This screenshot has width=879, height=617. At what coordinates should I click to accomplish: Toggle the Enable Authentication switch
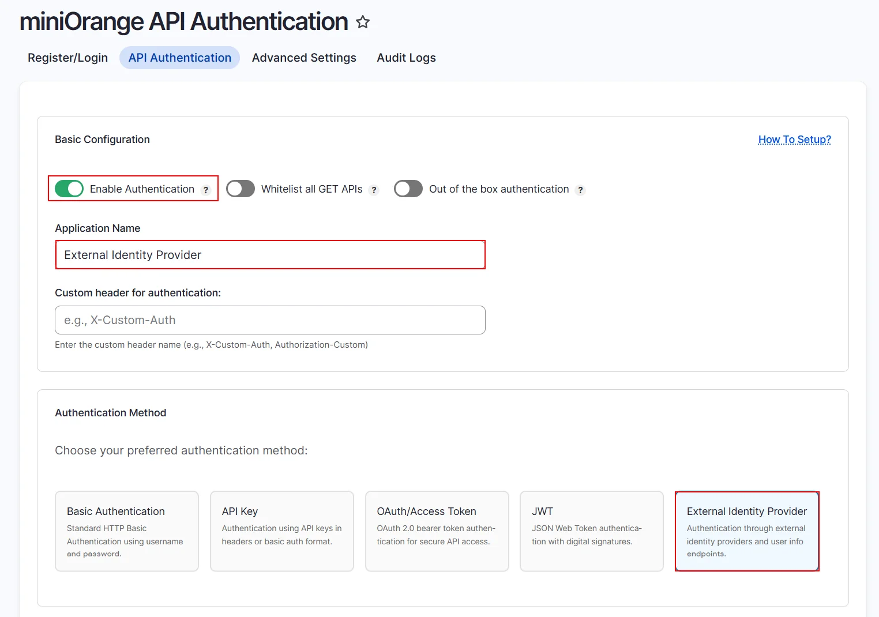pos(69,189)
